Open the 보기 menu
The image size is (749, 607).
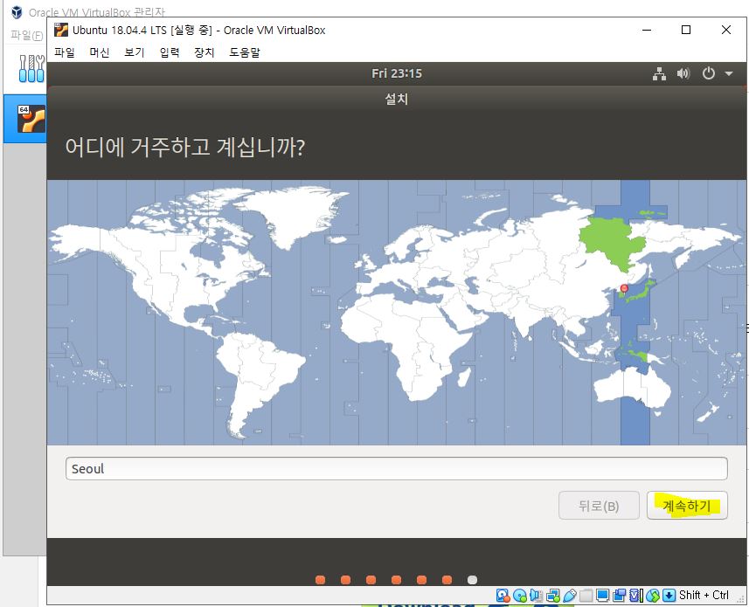tap(135, 52)
